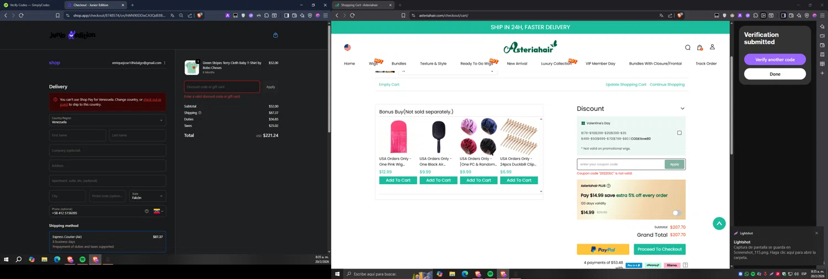
Task: Open State dropdown showing Falcón
Action: pos(147,196)
